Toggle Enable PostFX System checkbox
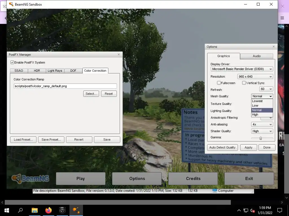This screenshot has height=216, width=289. 12,62
